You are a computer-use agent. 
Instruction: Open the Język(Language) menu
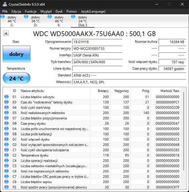[x=93, y=11]
